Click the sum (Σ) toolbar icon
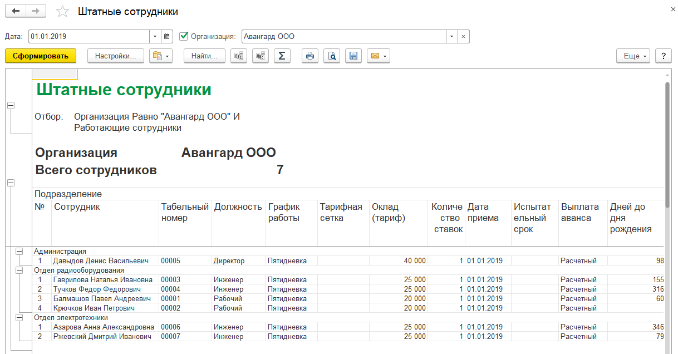This screenshot has height=354, width=678. (282, 56)
